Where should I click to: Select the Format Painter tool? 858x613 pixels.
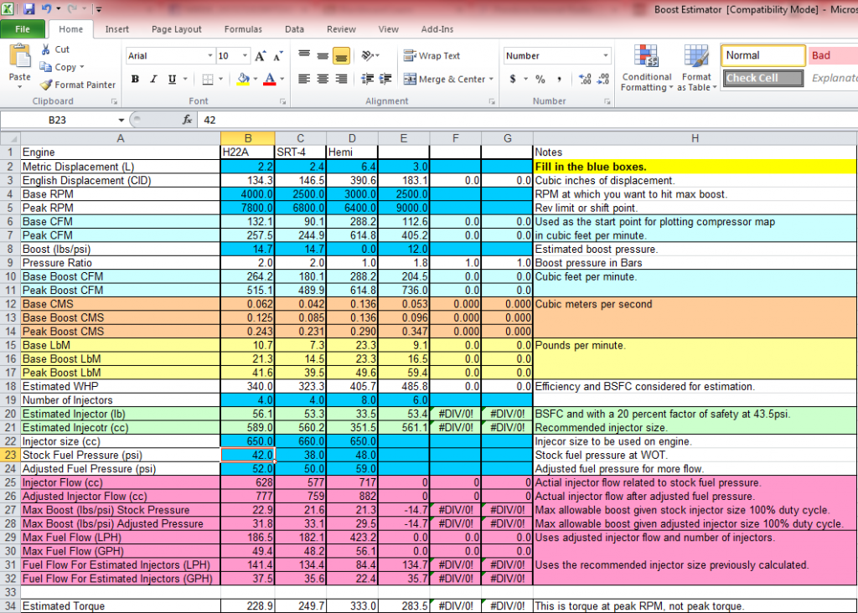[78, 85]
